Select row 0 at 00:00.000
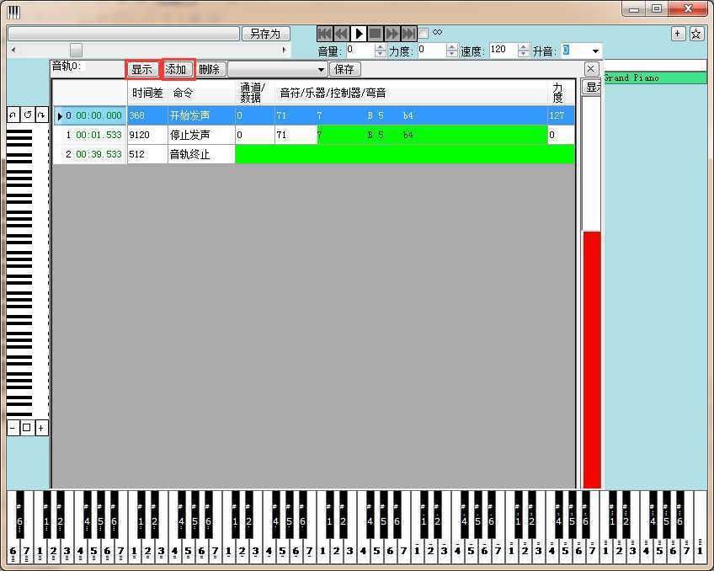Viewport: 714px width, 571px height. 314,115
